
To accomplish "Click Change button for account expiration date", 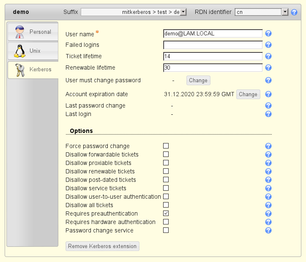I will [248, 94].
